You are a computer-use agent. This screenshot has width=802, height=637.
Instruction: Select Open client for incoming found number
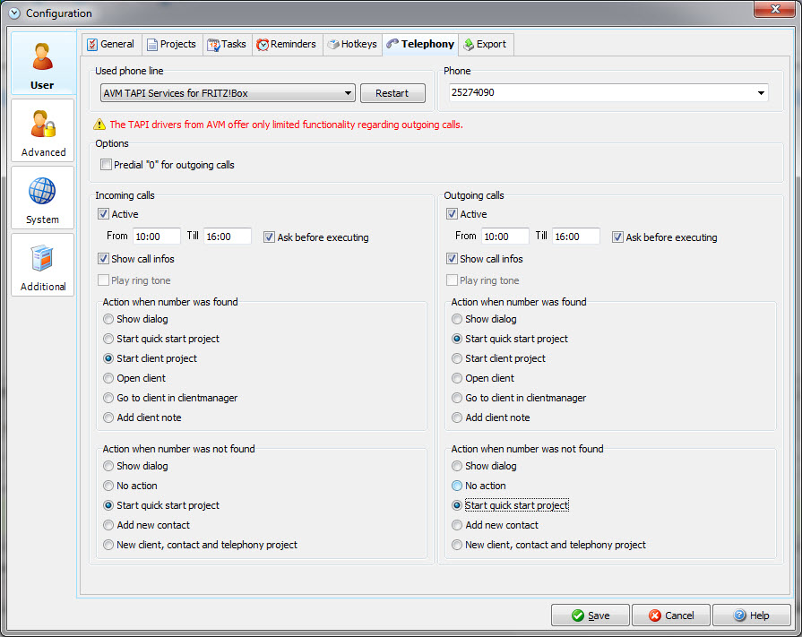click(108, 378)
